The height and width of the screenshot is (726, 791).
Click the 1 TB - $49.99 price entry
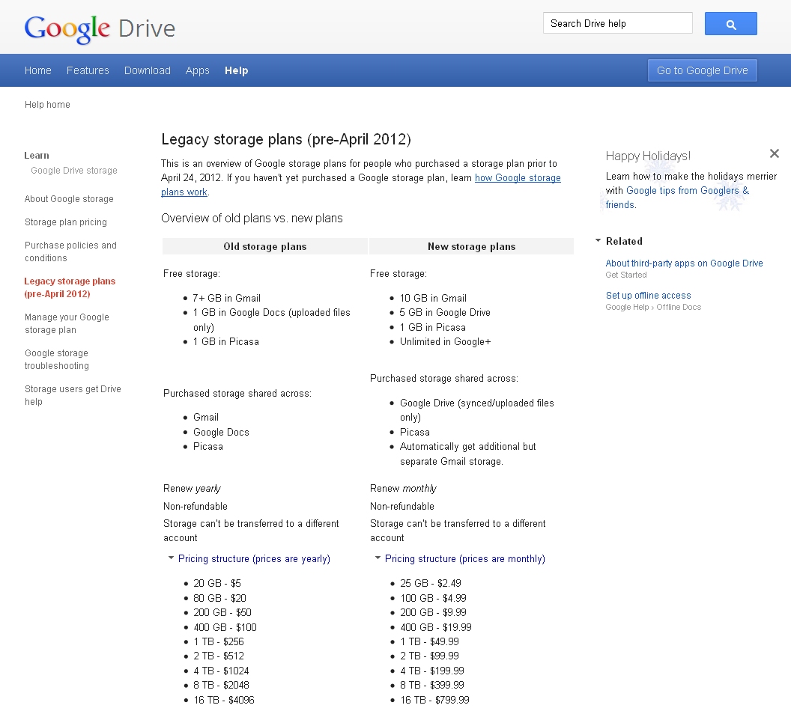pyautogui.click(x=430, y=642)
